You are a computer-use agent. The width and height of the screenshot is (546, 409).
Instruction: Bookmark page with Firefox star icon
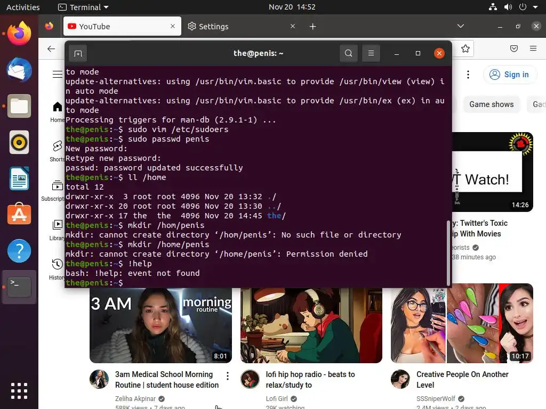(465, 48)
